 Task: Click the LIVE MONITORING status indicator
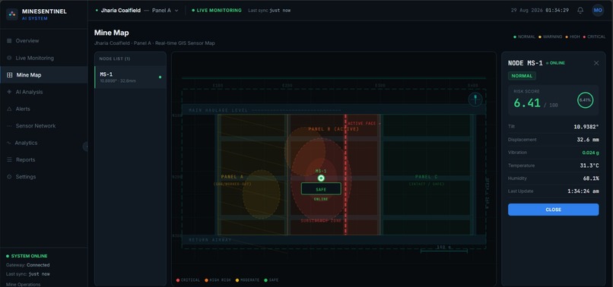point(217,11)
